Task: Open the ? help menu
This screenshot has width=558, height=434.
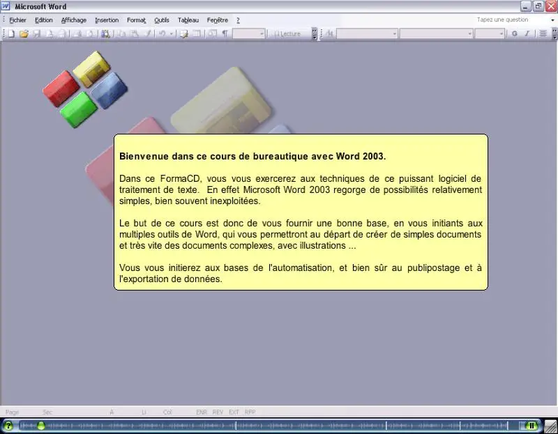Action: click(238, 20)
